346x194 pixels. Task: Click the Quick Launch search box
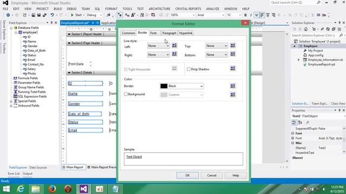296,3
